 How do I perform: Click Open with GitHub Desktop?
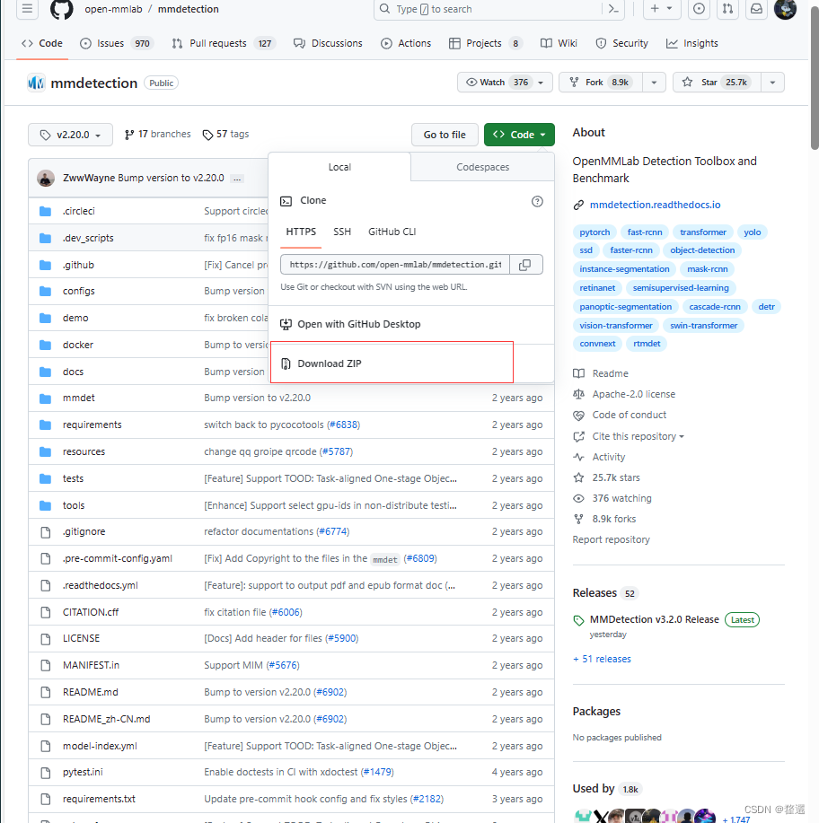pos(350,324)
